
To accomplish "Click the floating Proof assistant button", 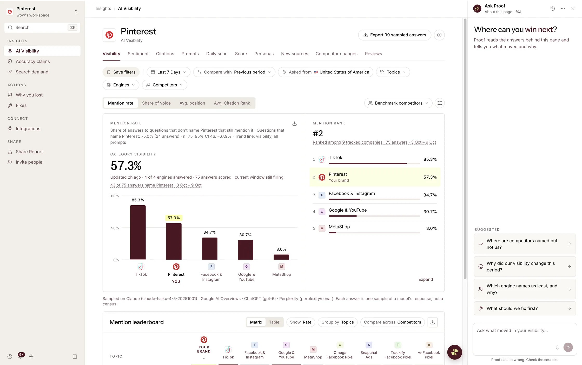I will pyautogui.click(x=454, y=352).
